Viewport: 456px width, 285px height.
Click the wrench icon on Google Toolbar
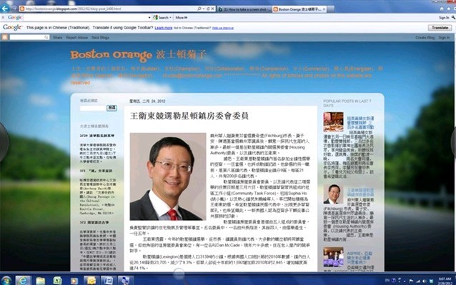(453, 18)
